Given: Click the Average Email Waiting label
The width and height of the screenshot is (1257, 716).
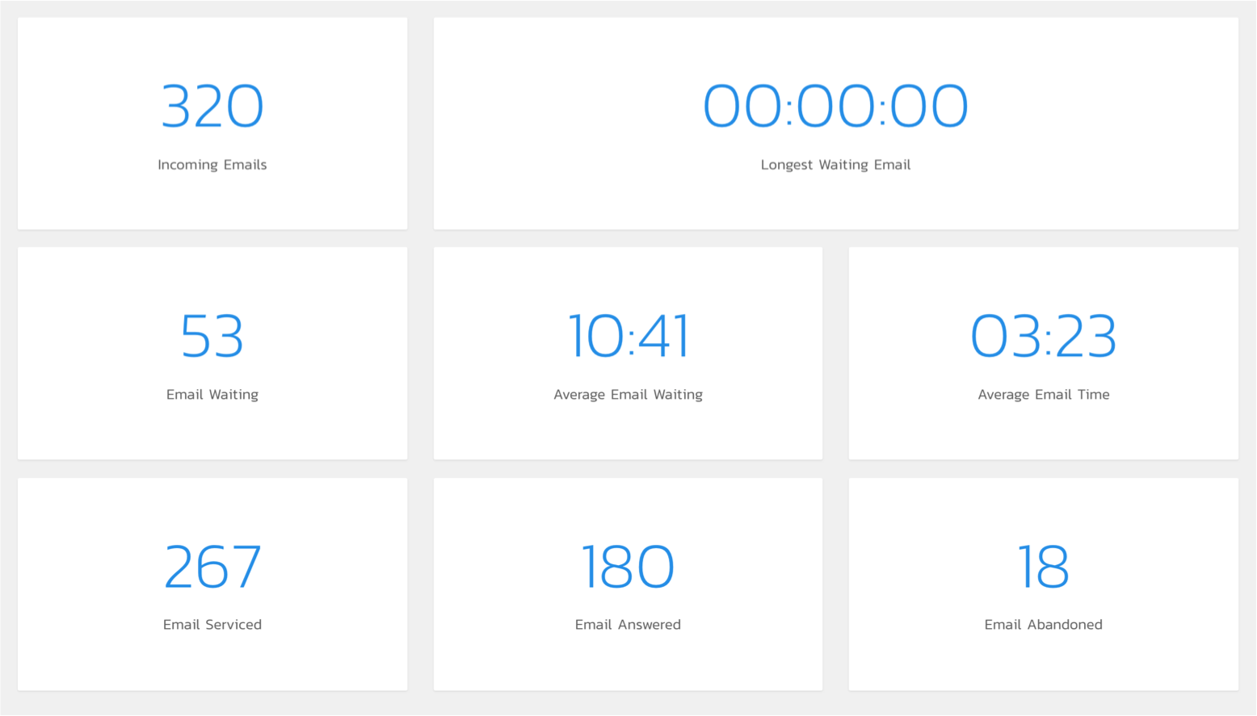Looking at the screenshot, I should 628,395.
